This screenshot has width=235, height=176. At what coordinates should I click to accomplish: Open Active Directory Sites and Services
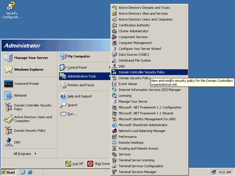click(x=149, y=14)
